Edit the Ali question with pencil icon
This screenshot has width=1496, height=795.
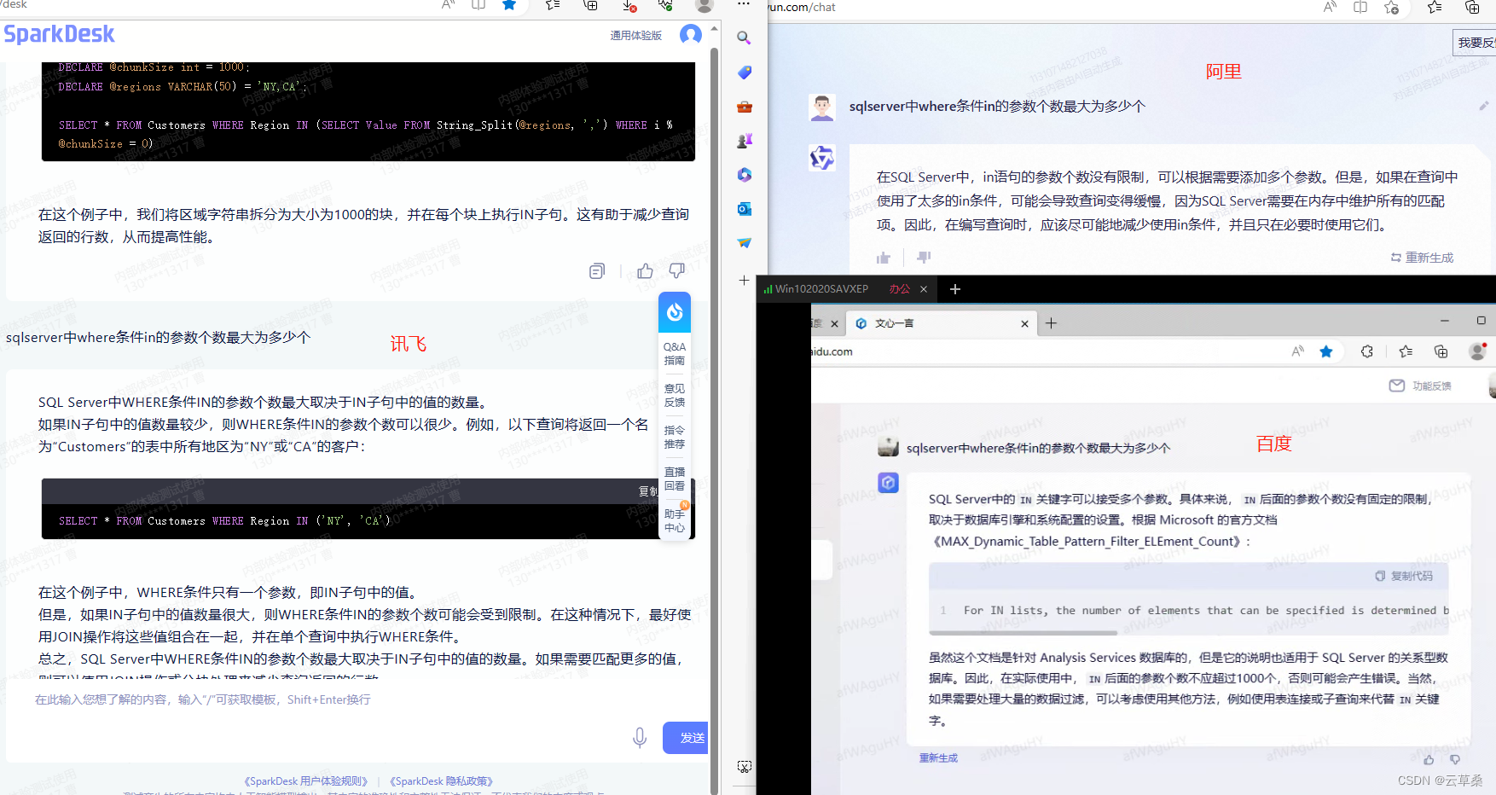[1484, 107]
